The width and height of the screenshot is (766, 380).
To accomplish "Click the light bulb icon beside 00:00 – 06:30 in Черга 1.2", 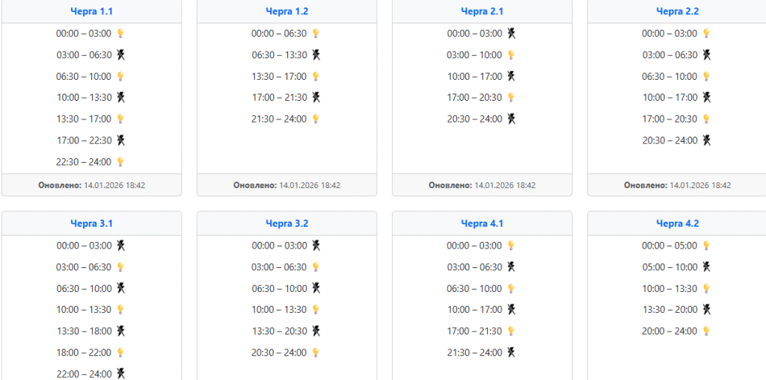I will click(x=316, y=34).
